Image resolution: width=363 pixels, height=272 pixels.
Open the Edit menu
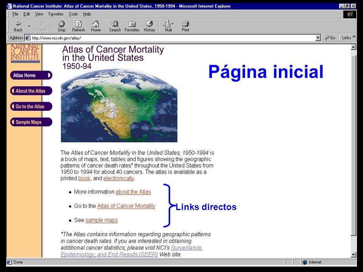coord(26,14)
